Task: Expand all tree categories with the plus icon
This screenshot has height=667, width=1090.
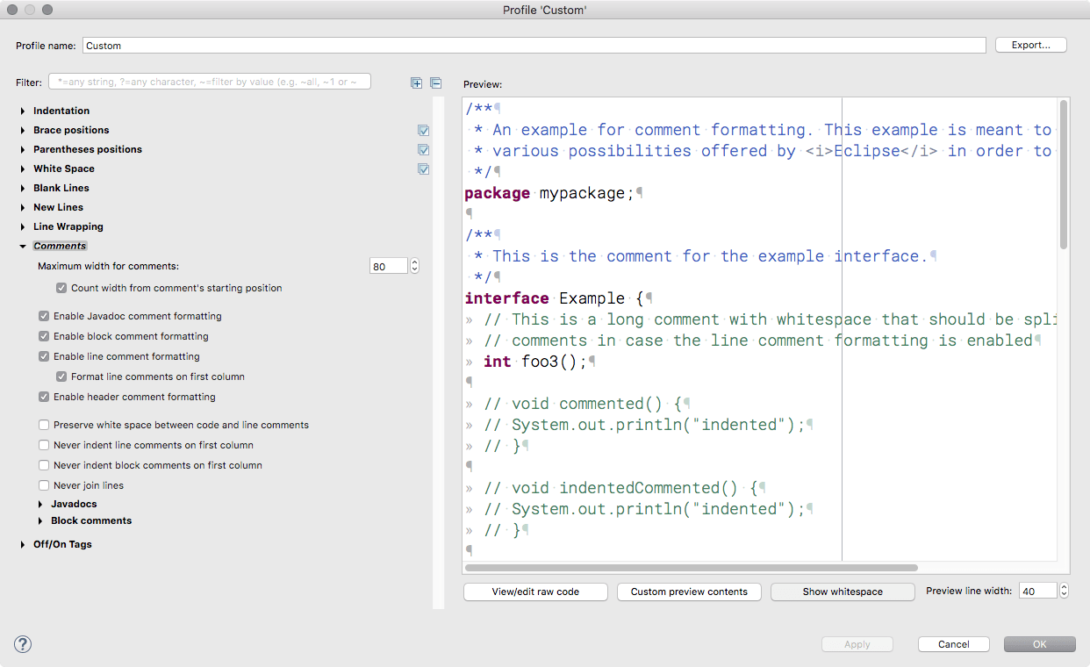Action: 415,82
